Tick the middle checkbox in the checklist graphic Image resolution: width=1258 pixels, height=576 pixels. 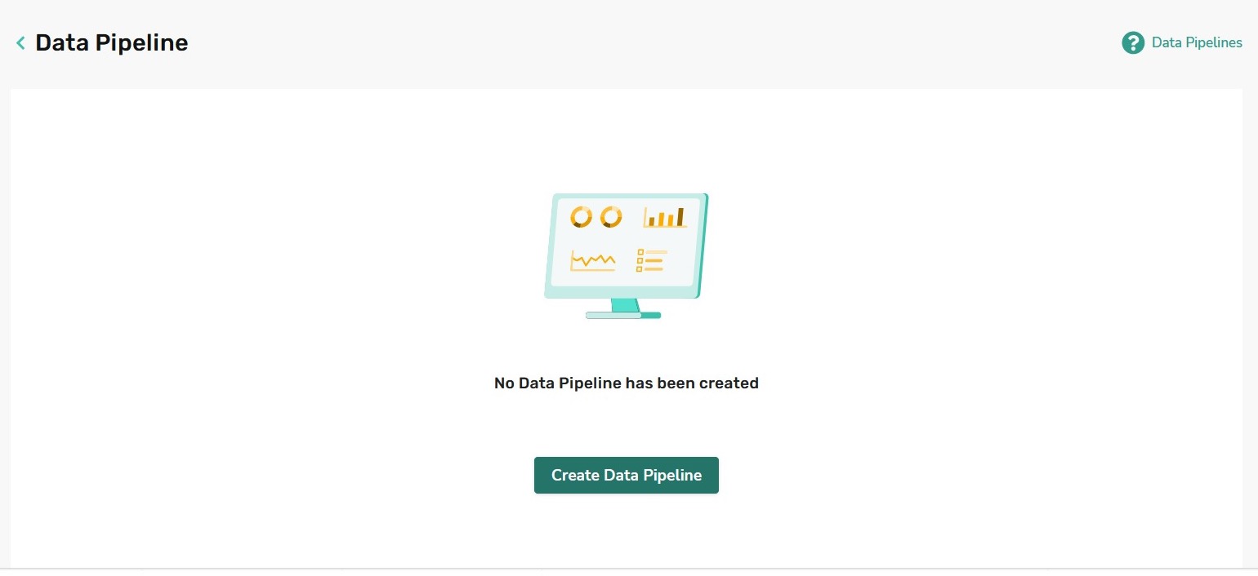(640, 260)
